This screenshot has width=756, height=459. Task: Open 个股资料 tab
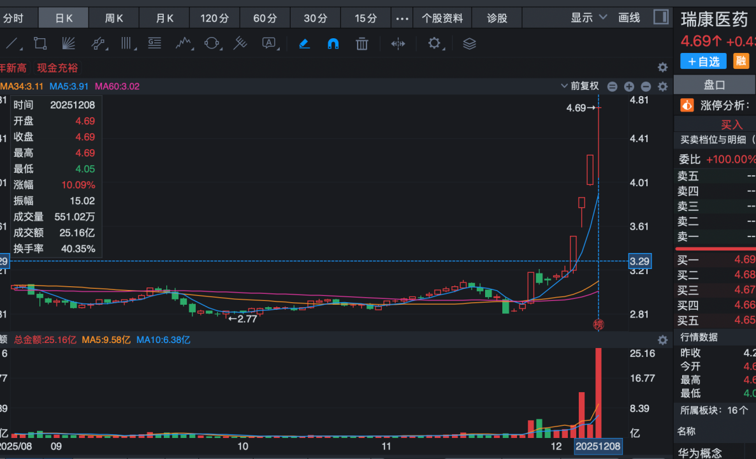442,18
